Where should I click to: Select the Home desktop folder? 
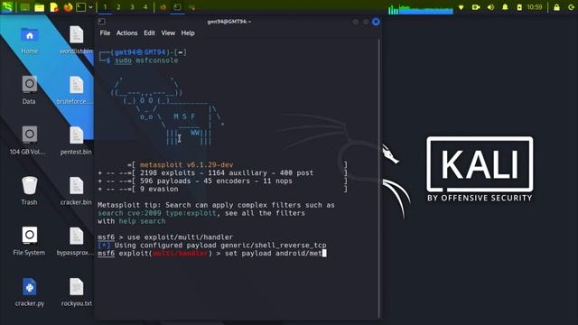[30, 40]
